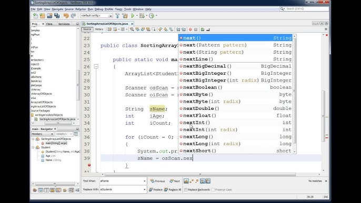This screenshot has height=203, width=361.
Task: Click the Previous find button
Action: tap(158, 181)
